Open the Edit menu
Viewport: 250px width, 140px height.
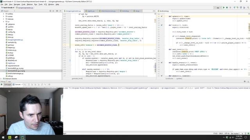pos(6,4)
